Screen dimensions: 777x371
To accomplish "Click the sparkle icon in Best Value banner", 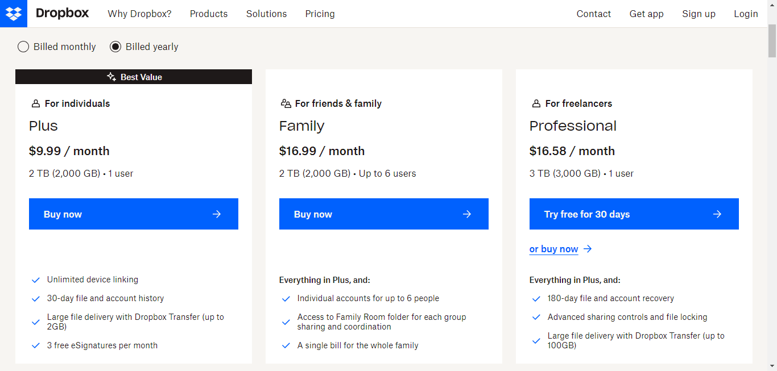I will [111, 77].
